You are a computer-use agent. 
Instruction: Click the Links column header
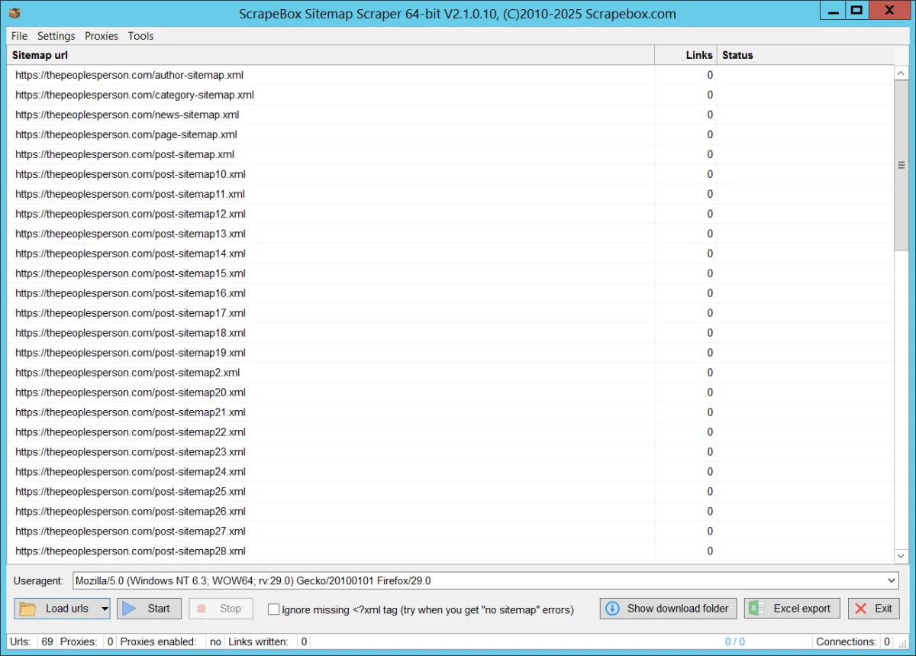pyautogui.click(x=685, y=55)
